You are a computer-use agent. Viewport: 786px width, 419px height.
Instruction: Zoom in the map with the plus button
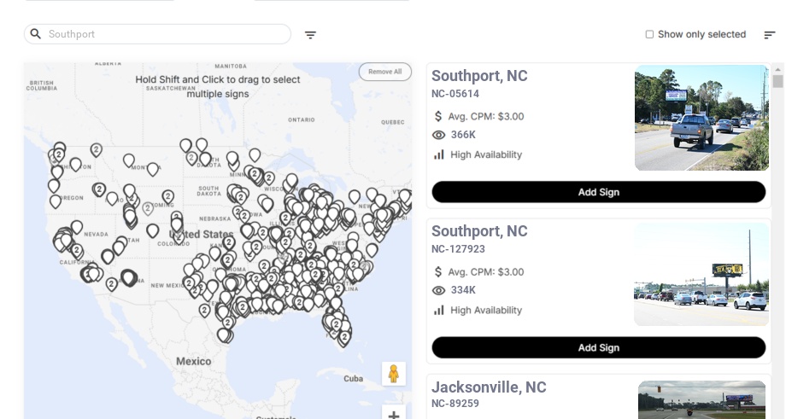click(x=393, y=415)
